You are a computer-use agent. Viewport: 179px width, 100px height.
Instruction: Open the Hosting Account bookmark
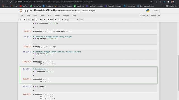click(x=95, y=6)
